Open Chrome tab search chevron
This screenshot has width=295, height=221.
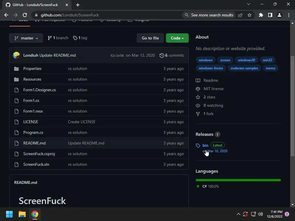coord(249,4)
